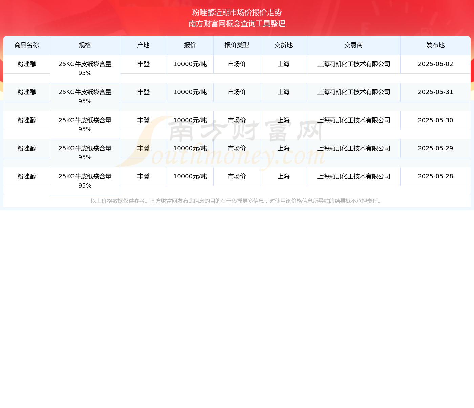Click the 规格 column header
This screenshot has height=408, width=474.
click(85, 45)
